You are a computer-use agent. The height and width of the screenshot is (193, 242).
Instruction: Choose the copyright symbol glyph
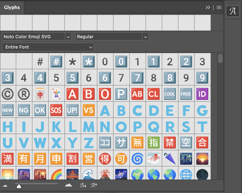[x=8, y=94]
